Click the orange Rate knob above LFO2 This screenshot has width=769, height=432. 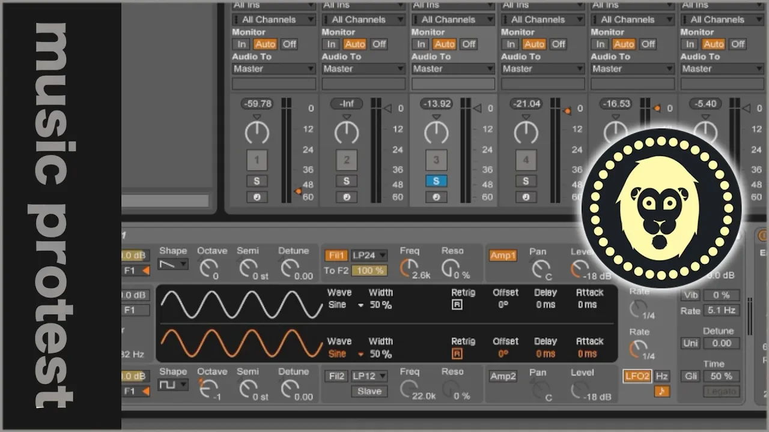(x=637, y=348)
